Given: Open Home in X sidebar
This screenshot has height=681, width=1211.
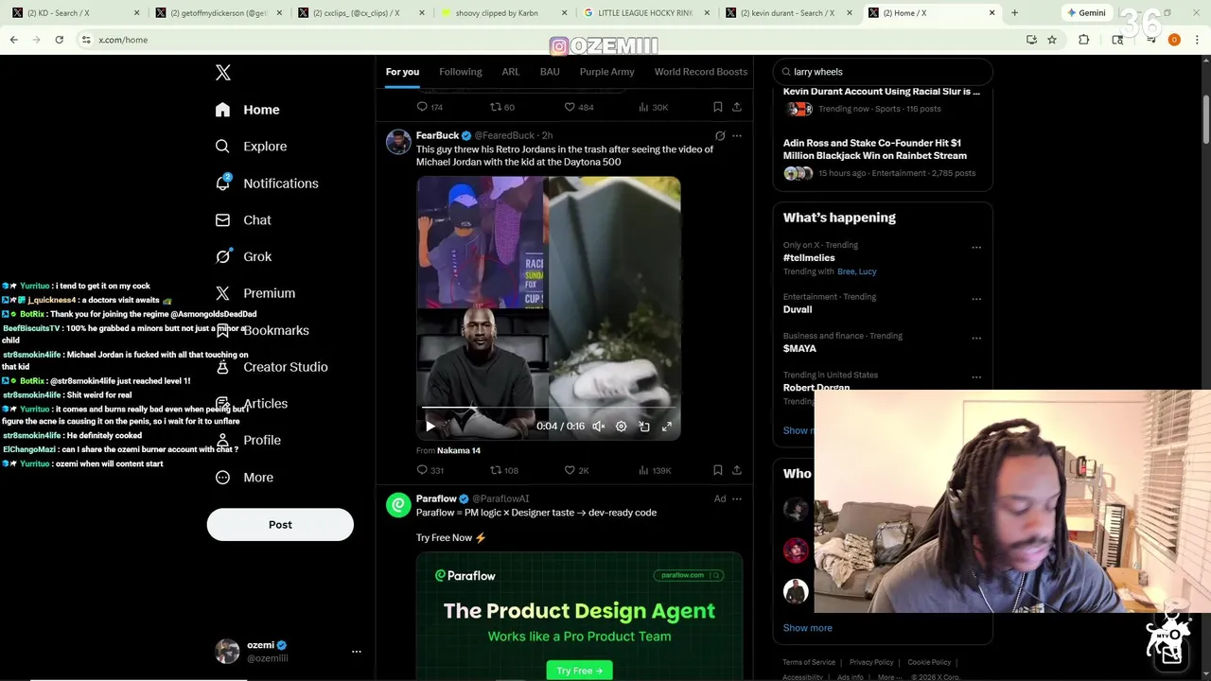Looking at the screenshot, I should [x=247, y=110].
